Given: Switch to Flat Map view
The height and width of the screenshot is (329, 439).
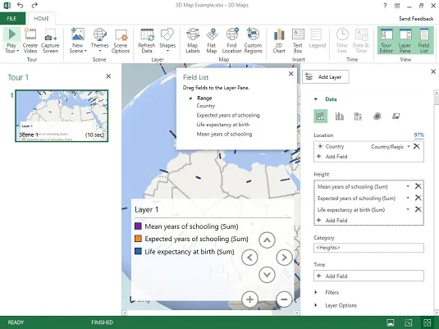Looking at the screenshot, I should [x=212, y=40].
